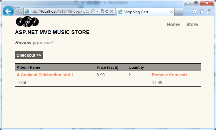Go back with the browser Back arrow
216x130 pixels.
8,11
